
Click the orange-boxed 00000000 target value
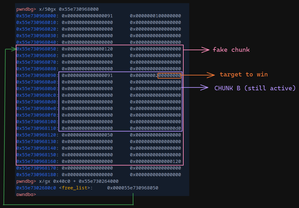(x=169, y=75)
